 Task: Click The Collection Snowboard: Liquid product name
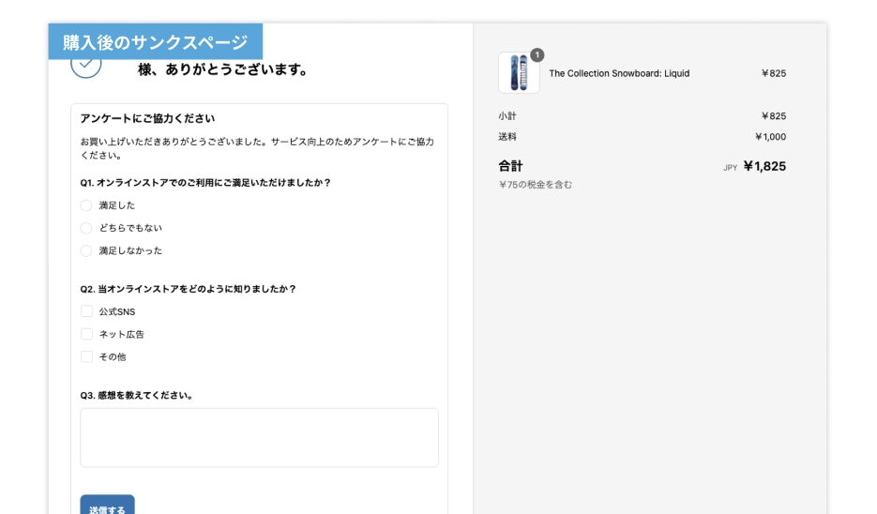pos(619,73)
